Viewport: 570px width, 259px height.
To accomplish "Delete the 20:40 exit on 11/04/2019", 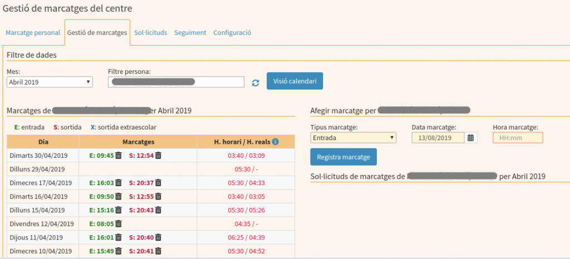I will [x=158, y=237].
